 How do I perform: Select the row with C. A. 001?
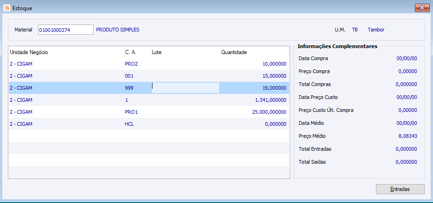[x=149, y=76]
